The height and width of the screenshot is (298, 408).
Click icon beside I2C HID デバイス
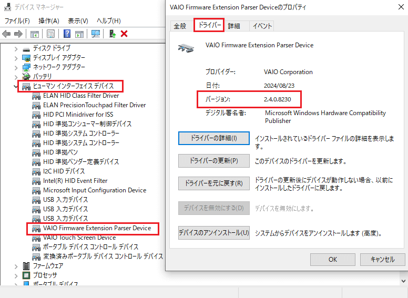point(36,172)
